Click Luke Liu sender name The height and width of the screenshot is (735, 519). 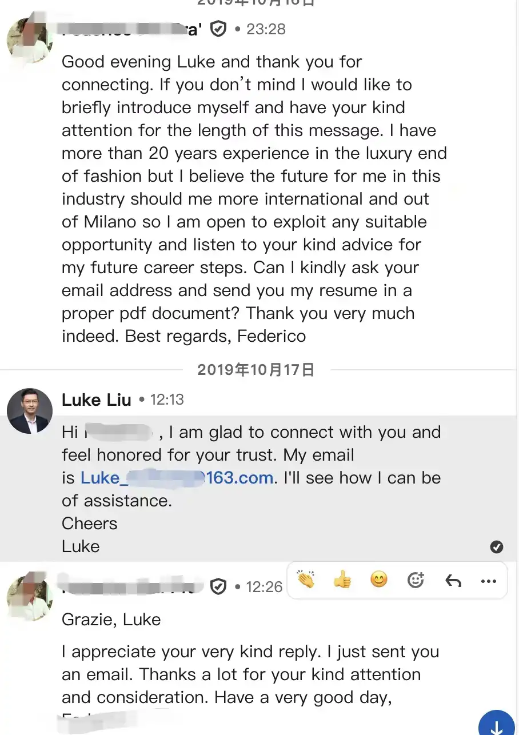[x=97, y=400]
